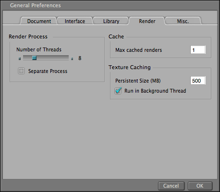Screen dimensions: 220x192
Task: Focus the Max cached renders field
Action: tap(198, 50)
